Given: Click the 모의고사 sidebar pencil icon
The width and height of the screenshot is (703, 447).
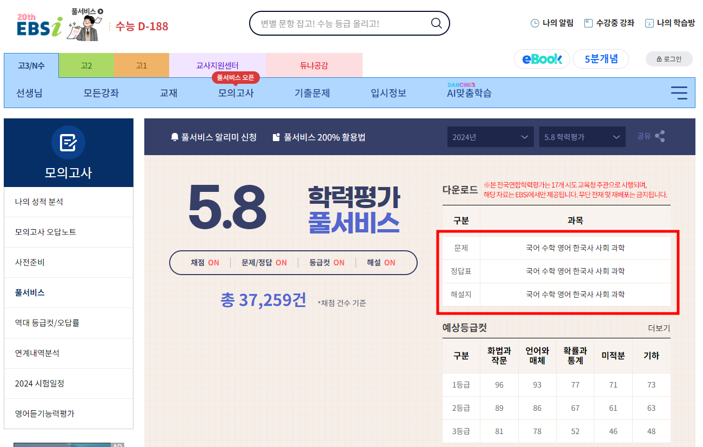Looking at the screenshot, I should tap(69, 142).
